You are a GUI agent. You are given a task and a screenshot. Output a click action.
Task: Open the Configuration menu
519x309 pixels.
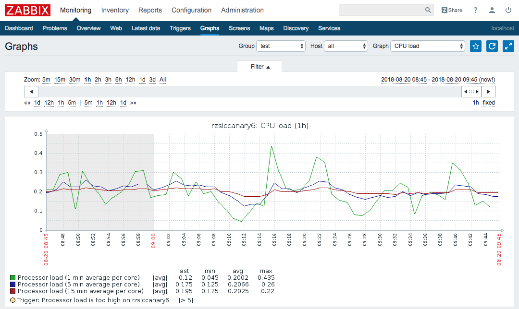click(x=191, y=10)
